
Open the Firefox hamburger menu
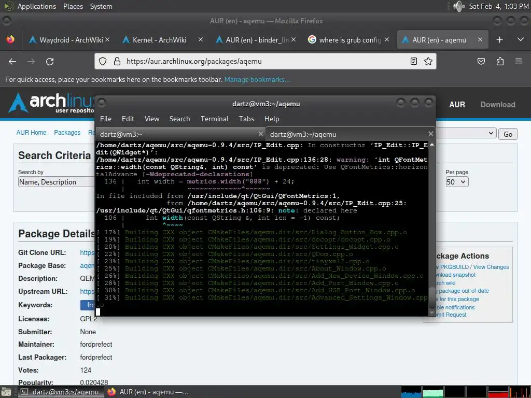pyautogui.click(x=519, y=61)
